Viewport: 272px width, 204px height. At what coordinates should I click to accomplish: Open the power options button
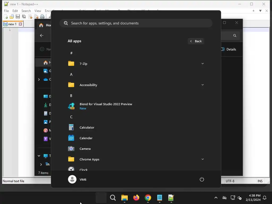coord(202,179)
